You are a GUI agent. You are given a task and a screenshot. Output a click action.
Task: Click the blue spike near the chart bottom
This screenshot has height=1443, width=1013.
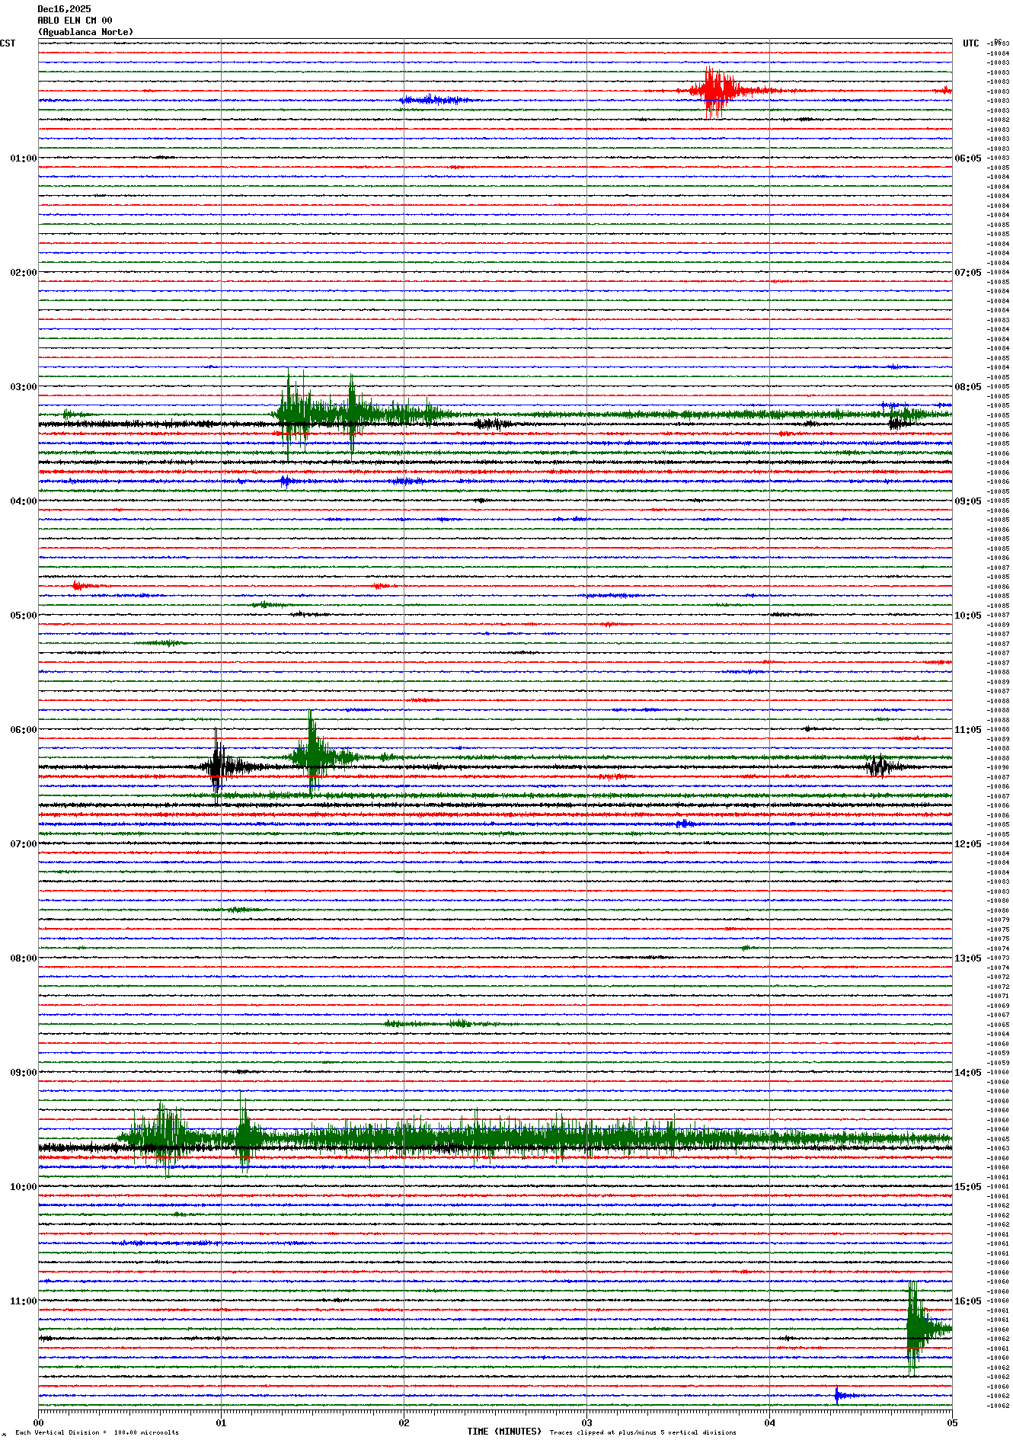pyautogui.click(x=837, y=1396)
